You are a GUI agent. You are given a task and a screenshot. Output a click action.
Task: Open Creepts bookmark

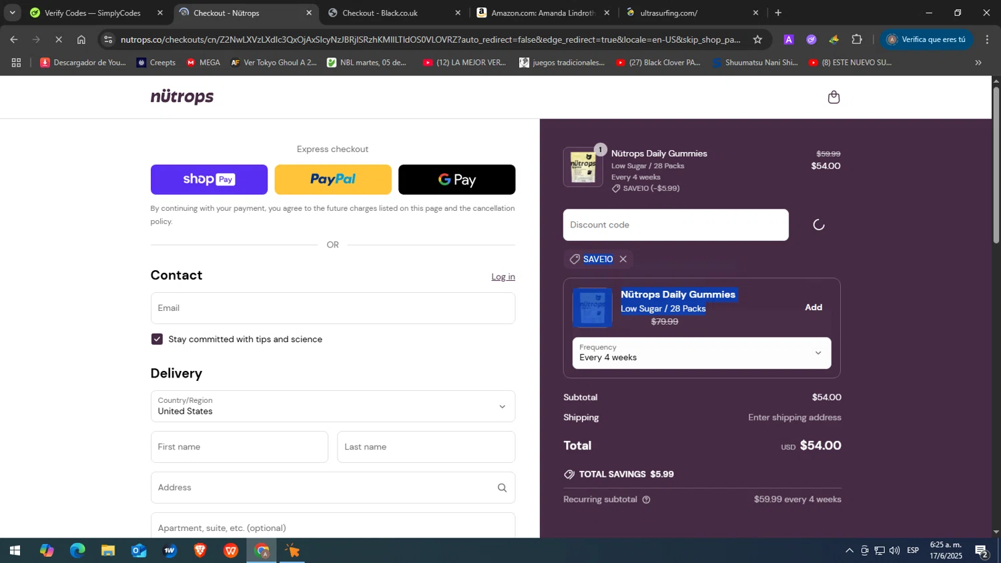point(155,63)
